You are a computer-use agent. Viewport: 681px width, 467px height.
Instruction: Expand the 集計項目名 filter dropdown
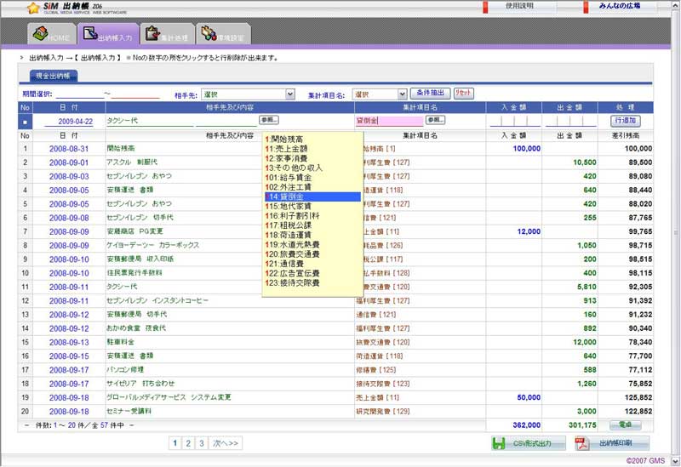(x=402, y=94)
